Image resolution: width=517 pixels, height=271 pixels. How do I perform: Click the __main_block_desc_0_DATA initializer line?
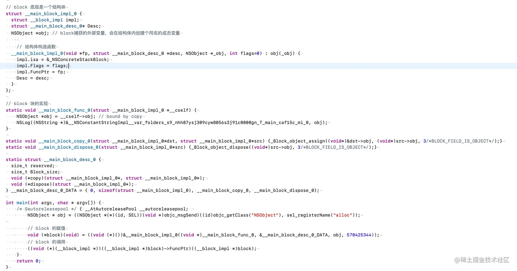pos(163,190)
